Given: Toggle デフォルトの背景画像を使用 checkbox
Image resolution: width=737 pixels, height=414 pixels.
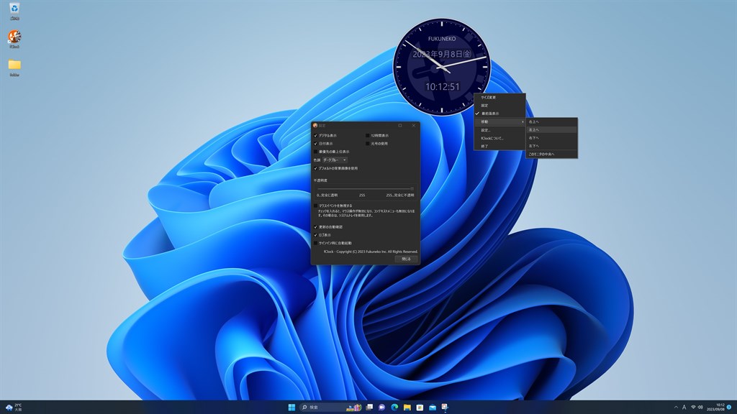Looking at the screenshot, I should tap(316, 168).
